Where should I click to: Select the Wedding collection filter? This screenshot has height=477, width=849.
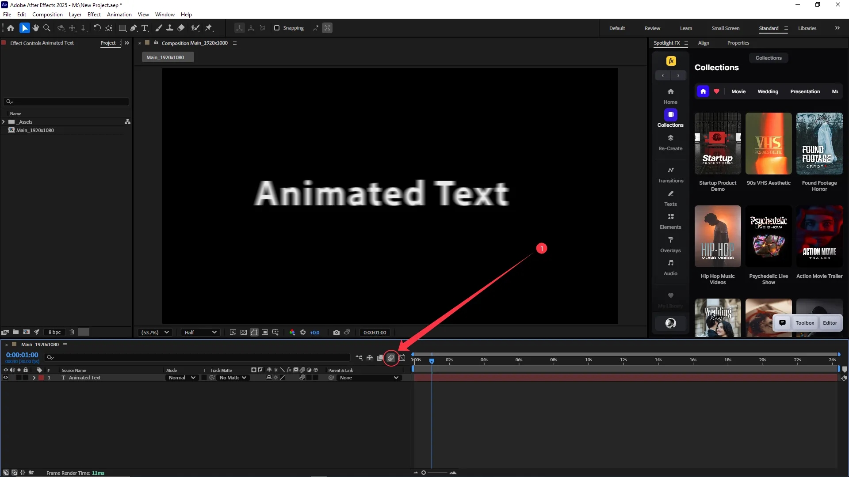[x=768, y=91]
